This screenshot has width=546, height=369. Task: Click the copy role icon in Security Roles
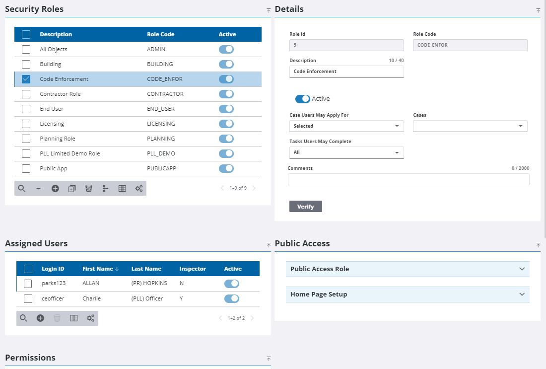pyautogui.click(x=71, y=189)
